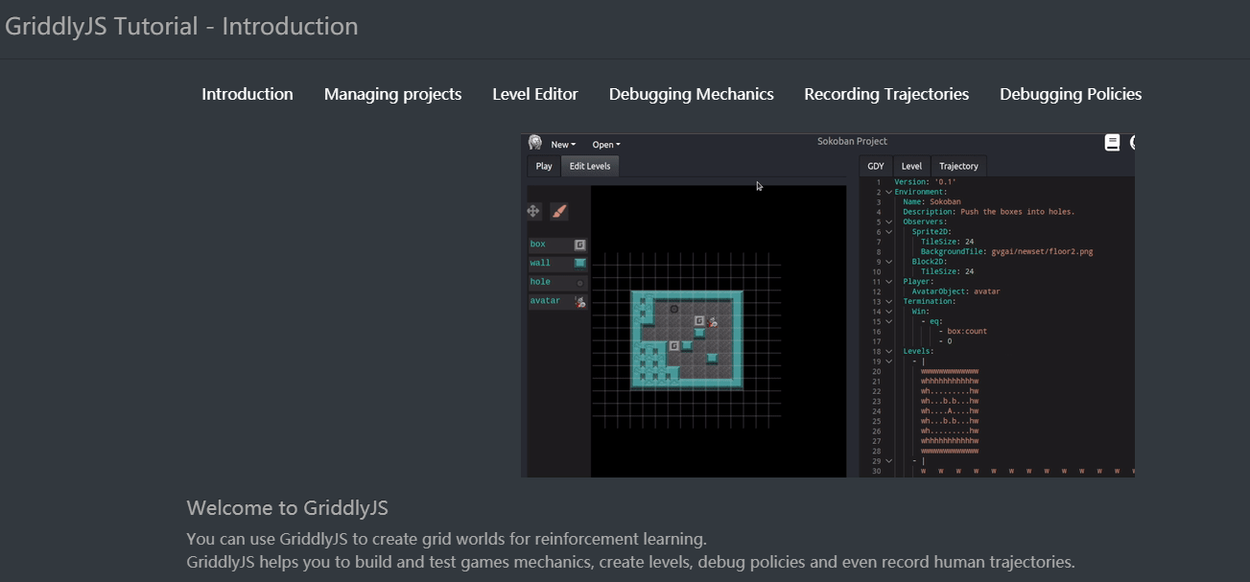Select the brush tool in the level editor

pyautogui.click(x=560, y=211)
